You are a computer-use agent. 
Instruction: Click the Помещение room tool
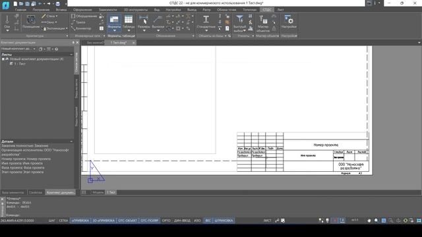click(31, 22)
